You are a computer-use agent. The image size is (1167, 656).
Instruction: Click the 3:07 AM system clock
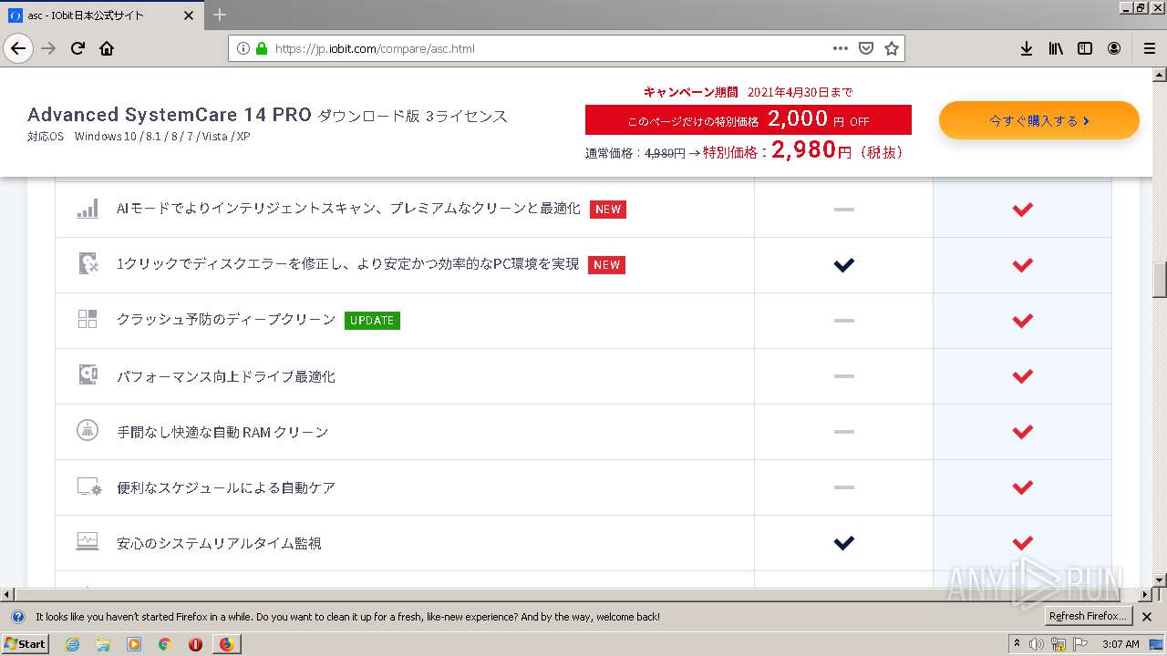[1121, 644]
